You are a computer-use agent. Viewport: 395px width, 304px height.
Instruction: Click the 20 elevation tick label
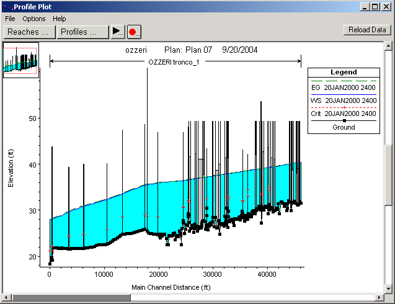click(x=32, y=257)
